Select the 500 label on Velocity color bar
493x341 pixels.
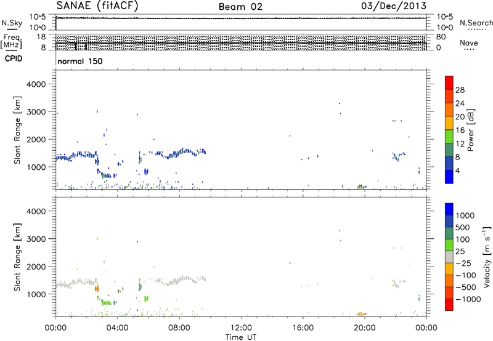click(463, 228)
